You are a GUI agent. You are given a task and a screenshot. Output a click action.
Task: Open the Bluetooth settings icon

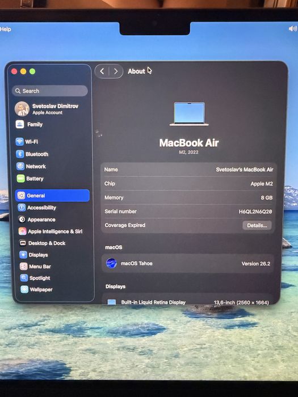pyautogui.click(x=20, y=154)
